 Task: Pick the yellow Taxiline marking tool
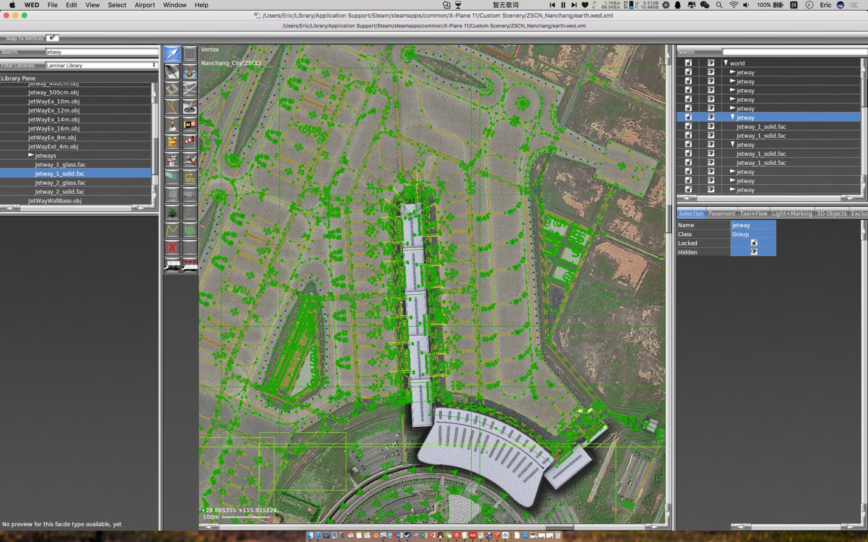click(172, 107)
